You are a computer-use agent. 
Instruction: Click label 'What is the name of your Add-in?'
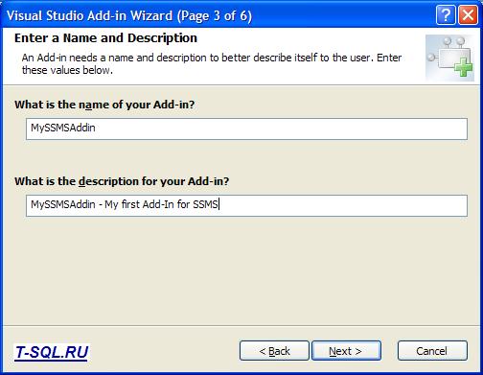104,105
